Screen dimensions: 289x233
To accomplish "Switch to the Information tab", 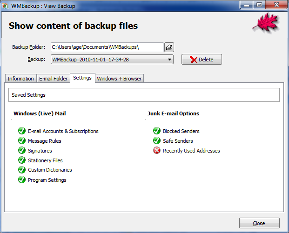I will click(20, 79).
